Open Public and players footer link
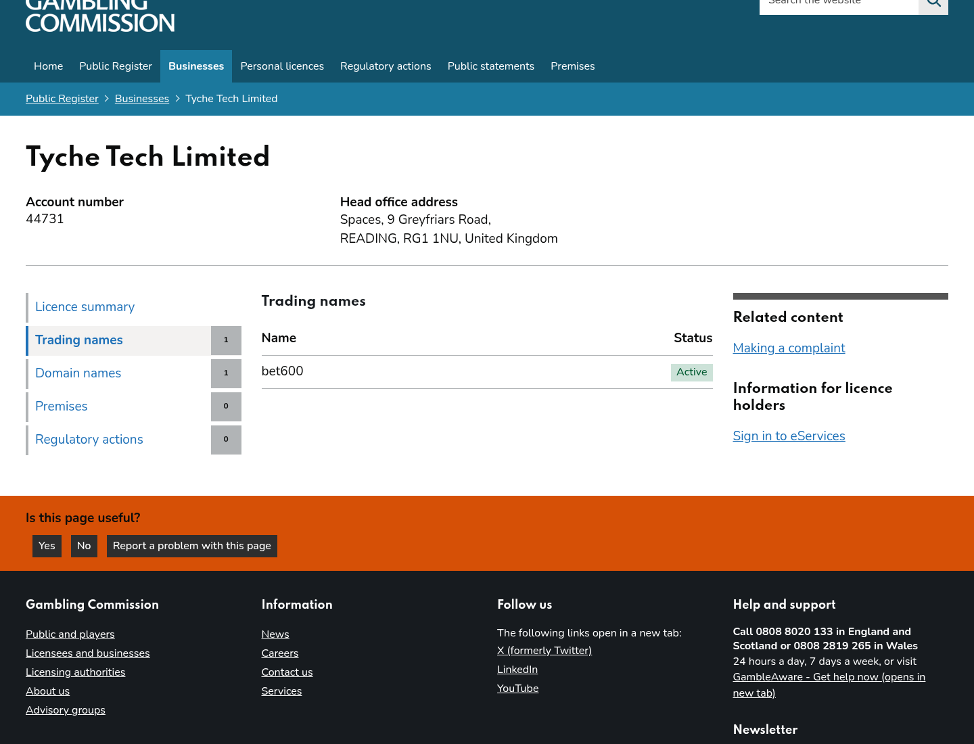The width and height of the screenshot is (974, 744). click(x=70, y=634)
